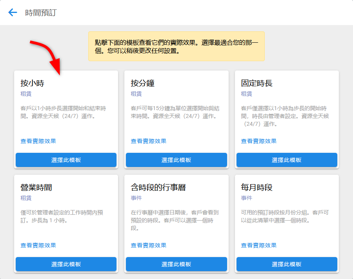Preview 查看實際效果 for 每月時段
The height and width of the screenshot is (279, 353).
[x=258, y=245]
